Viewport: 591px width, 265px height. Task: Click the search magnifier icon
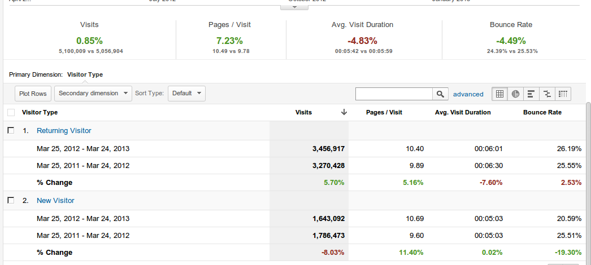point(440,94)
